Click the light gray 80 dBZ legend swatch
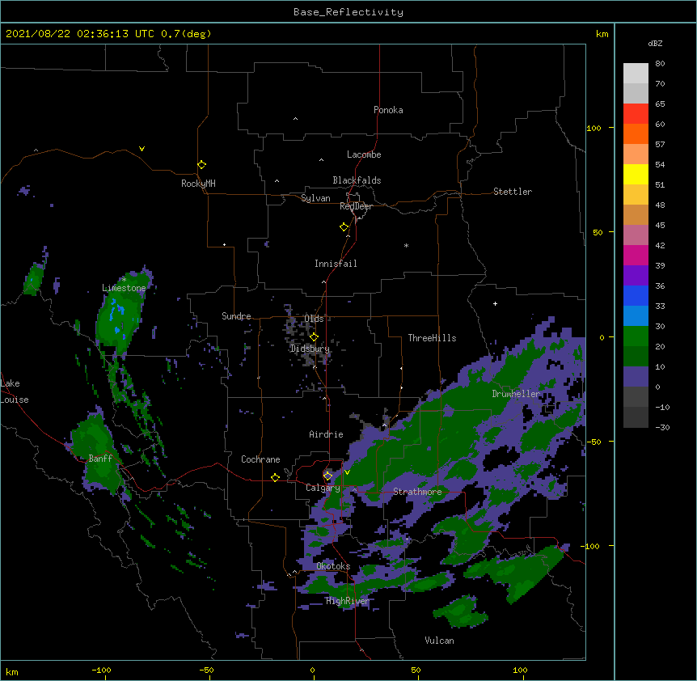 click(x=636, y=73)
